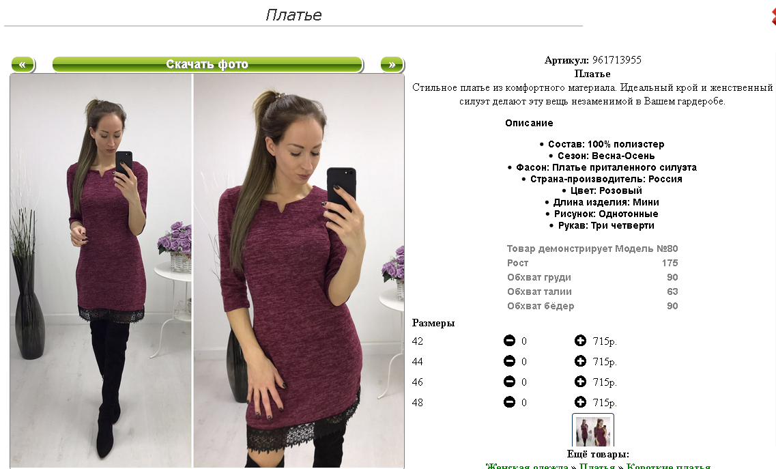Click the left full-length dress photo
The width and height of the screenshot is (776, 469).
tap(101, 270)
